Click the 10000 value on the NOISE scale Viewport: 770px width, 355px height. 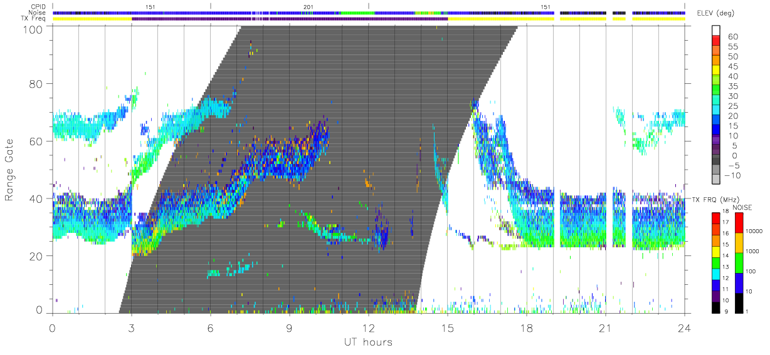753,232
